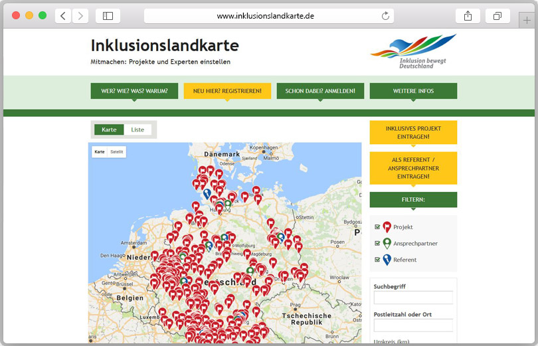Screen dimensions: 538x346
Task: Switch to the Karte view tab
Action: point(109,130)
